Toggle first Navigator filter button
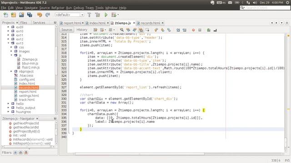Image resolution: width=291 pixels, height=163 pixels. [15, 153]
